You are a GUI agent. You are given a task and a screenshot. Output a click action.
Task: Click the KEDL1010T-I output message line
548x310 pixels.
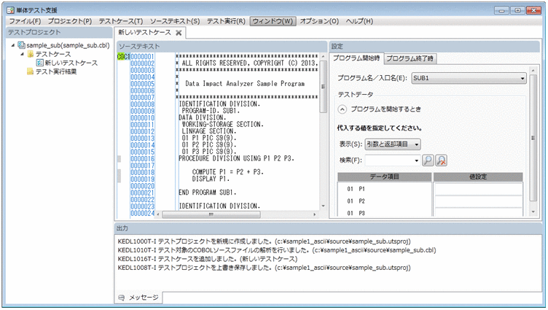[x=277, y=250]
